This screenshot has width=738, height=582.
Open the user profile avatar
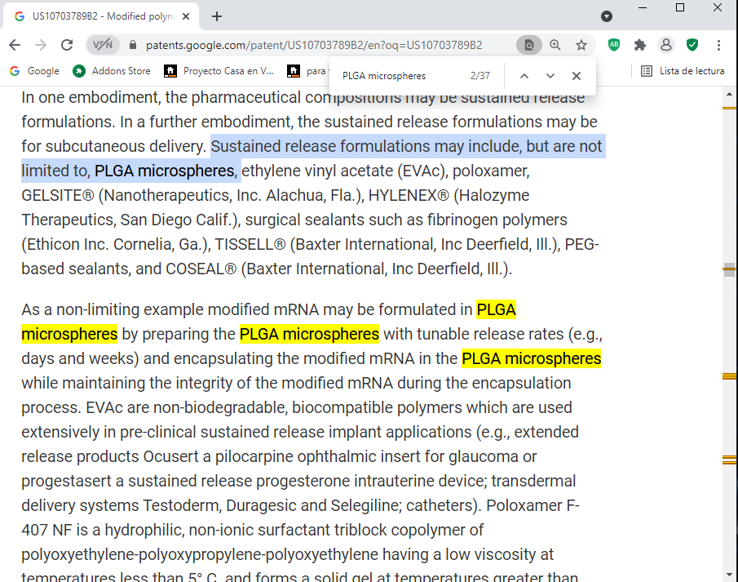click(x=666, y=45)
